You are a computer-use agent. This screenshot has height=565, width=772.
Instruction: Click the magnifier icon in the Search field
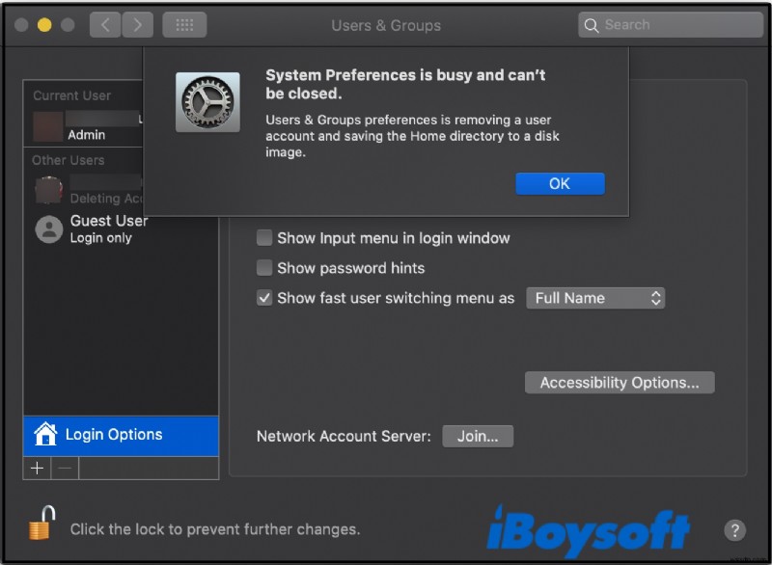coord(591,25)
